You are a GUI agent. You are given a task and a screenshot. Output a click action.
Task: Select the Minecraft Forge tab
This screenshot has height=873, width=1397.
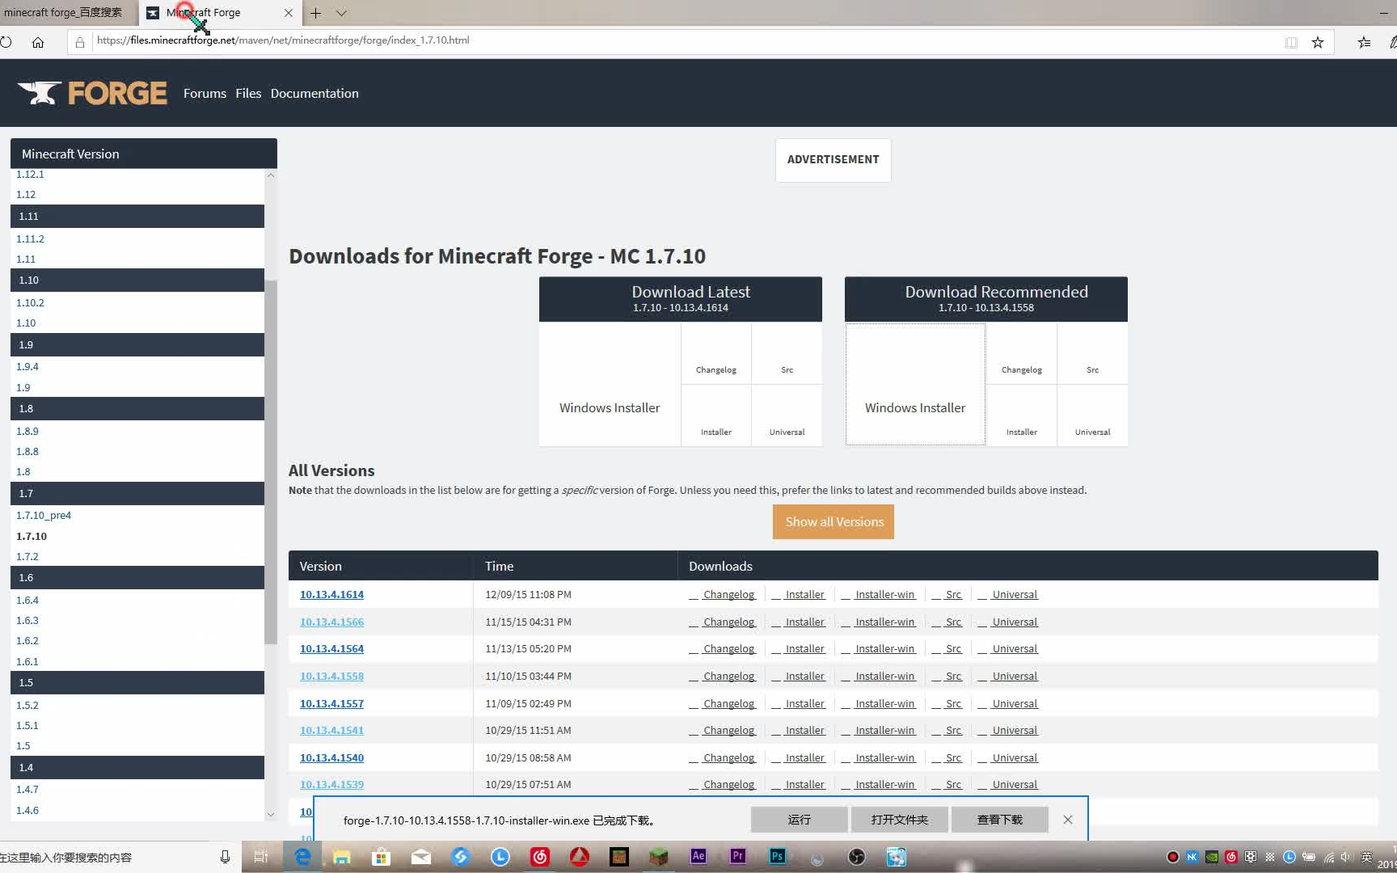(220, 13)
